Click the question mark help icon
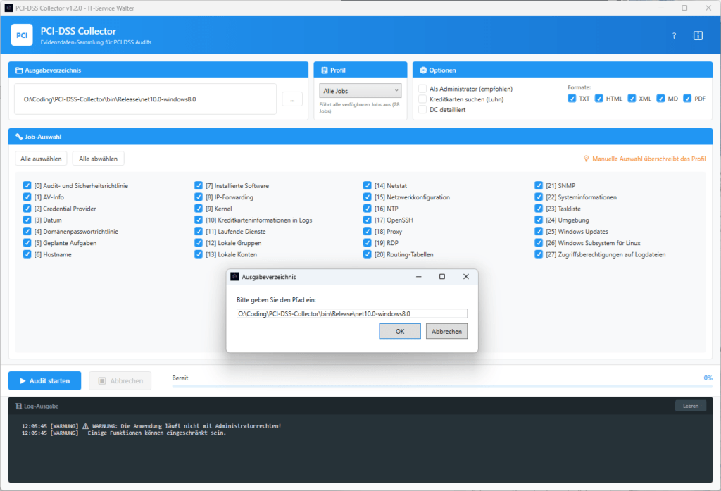The image size is (721, 491). tap(673, 35)
